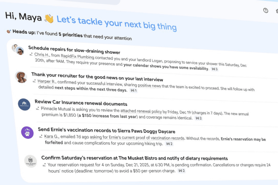Open the help question mark icon

[x=265, y=11]
